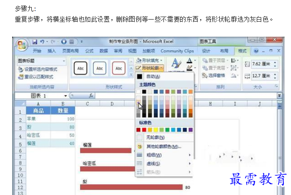Pick the dark red standard color swatch

[138, 130]
